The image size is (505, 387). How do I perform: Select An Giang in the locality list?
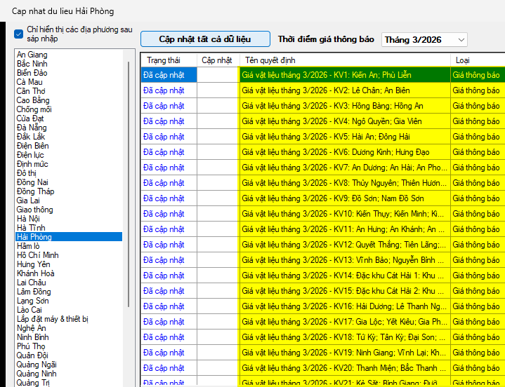pos(32,55)
